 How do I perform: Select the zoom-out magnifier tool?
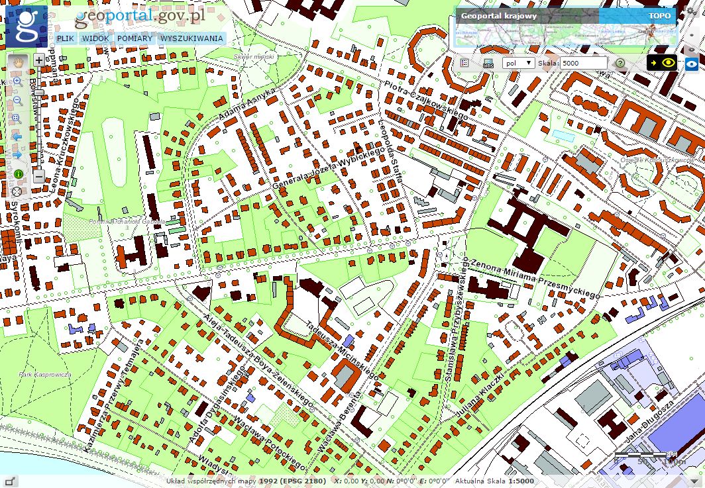tap(17, 100)
